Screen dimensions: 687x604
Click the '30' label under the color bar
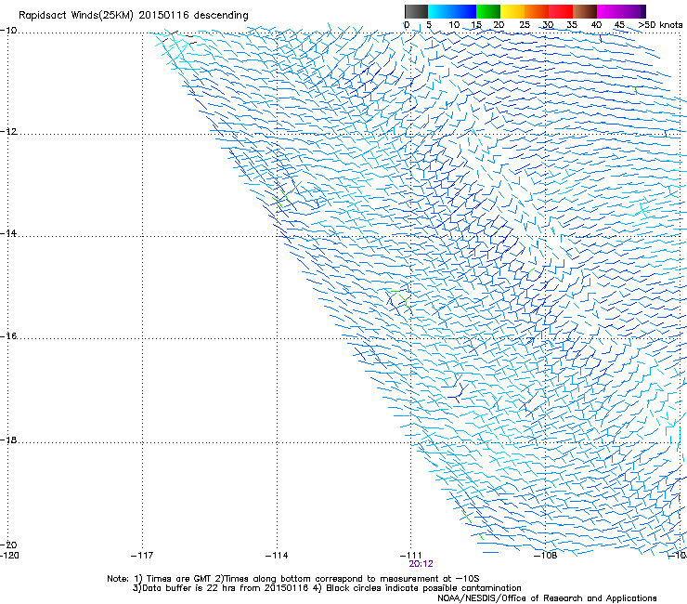pos(548,25)
